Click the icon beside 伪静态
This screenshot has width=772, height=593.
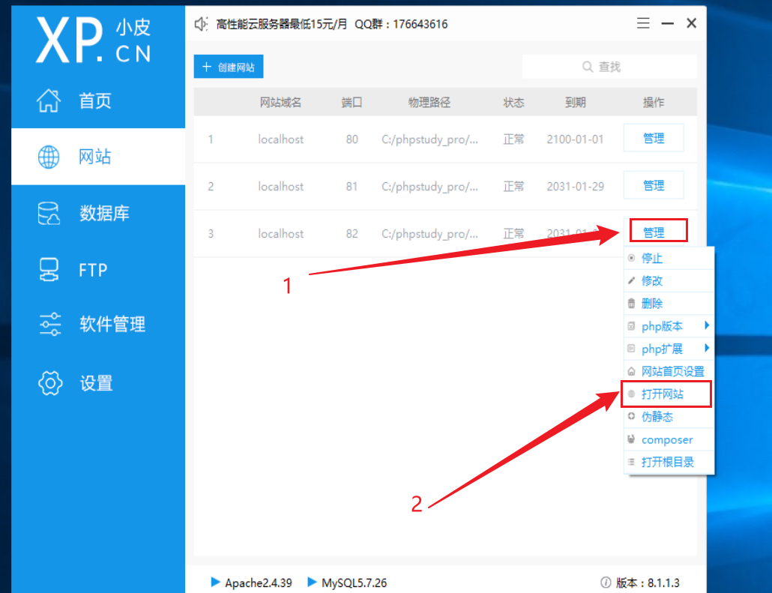pos(632,416)
